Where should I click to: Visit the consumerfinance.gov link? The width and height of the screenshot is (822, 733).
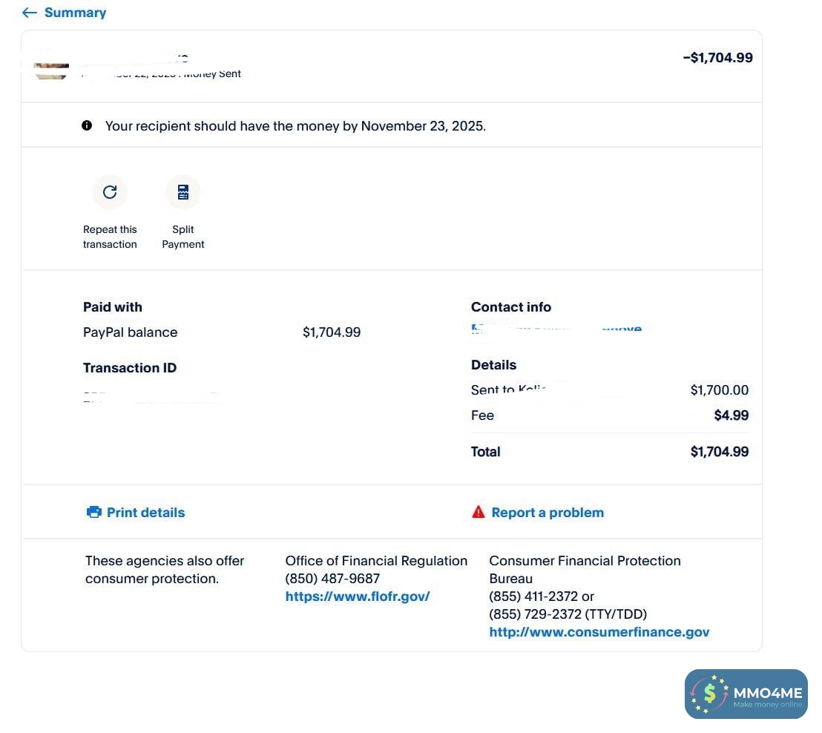pos(599,632)
